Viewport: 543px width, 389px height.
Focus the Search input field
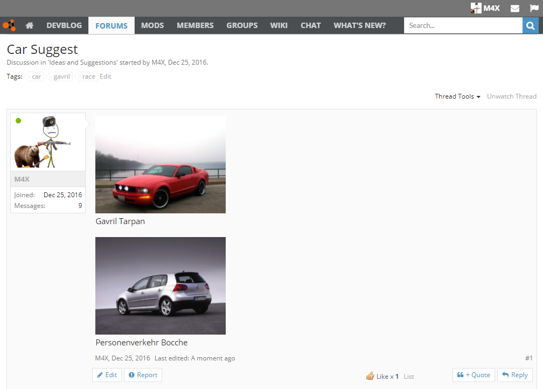click(x=463, y=25)
